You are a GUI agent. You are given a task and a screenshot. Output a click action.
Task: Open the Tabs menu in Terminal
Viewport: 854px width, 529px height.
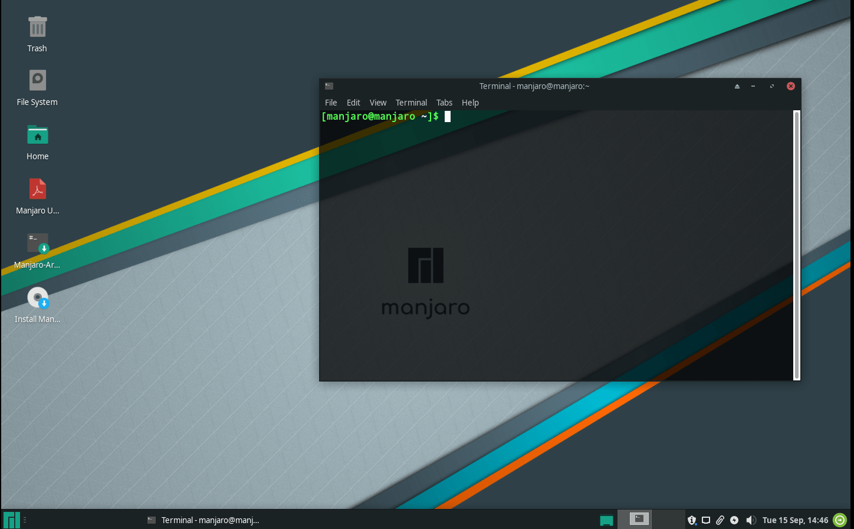tap(444, 103)
